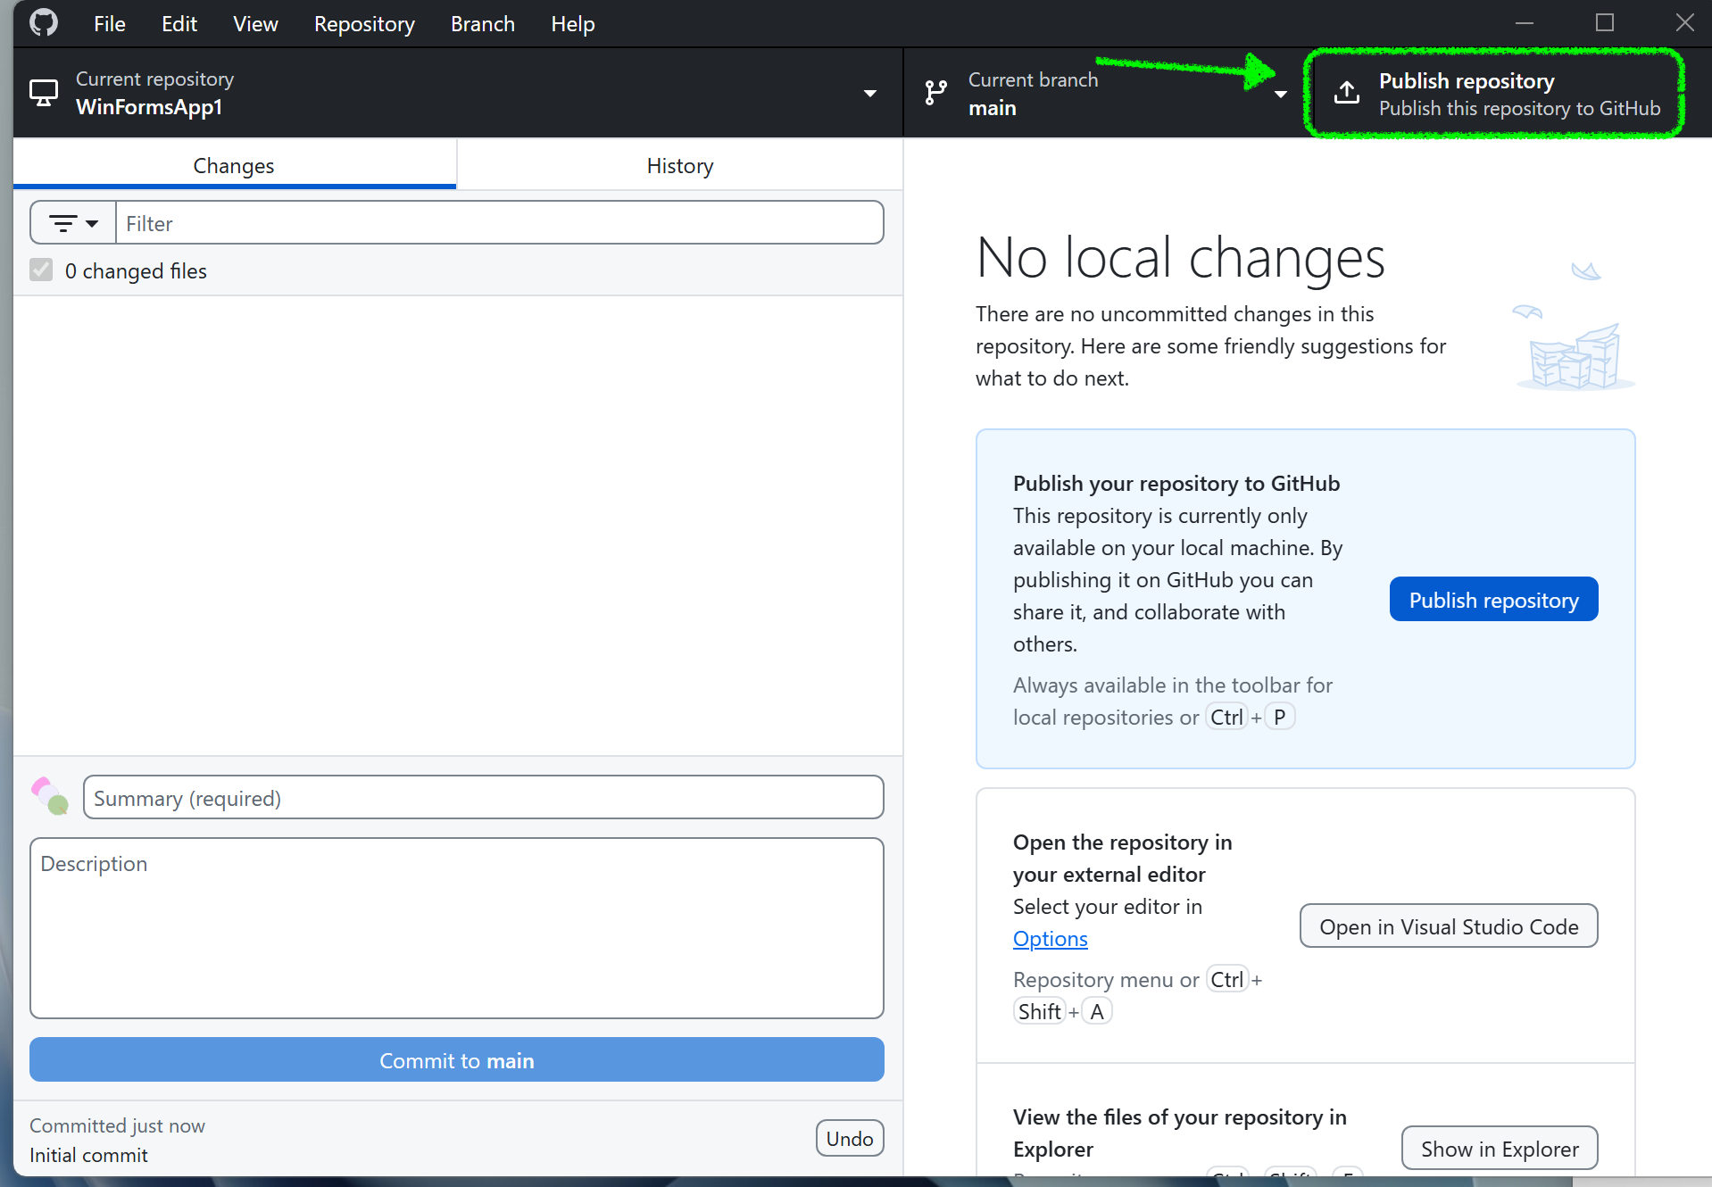
Task: Click the 'No local changes' heading
Action: [x=1180, y=258]
